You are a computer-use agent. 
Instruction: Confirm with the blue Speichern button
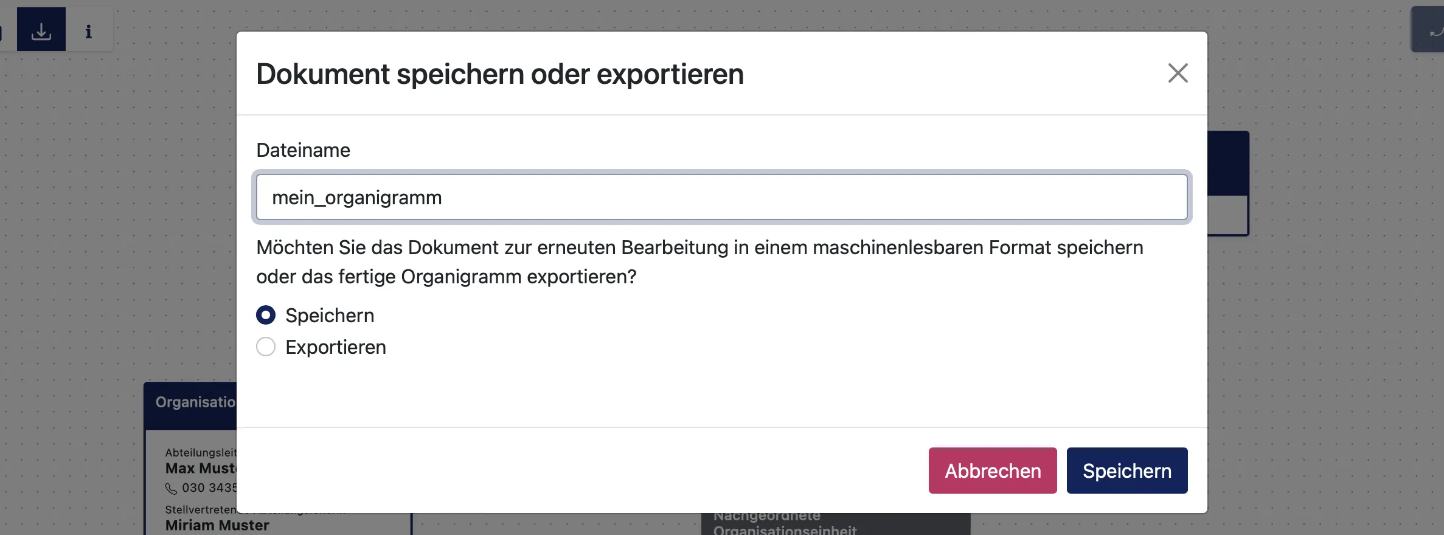point(1126,471)
